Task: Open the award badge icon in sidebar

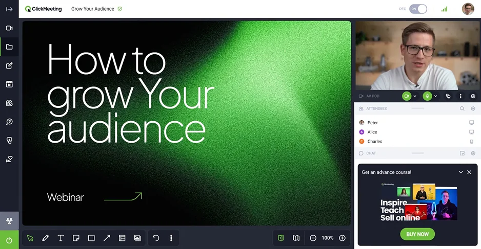Action: click(9, 141)
